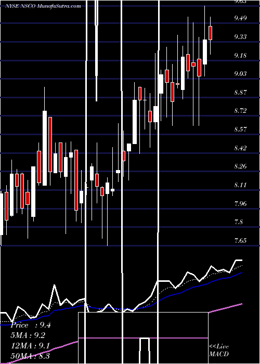Click the 8.57 price axis label
This screenshot has height=364, width=260.
coord(240,129)
